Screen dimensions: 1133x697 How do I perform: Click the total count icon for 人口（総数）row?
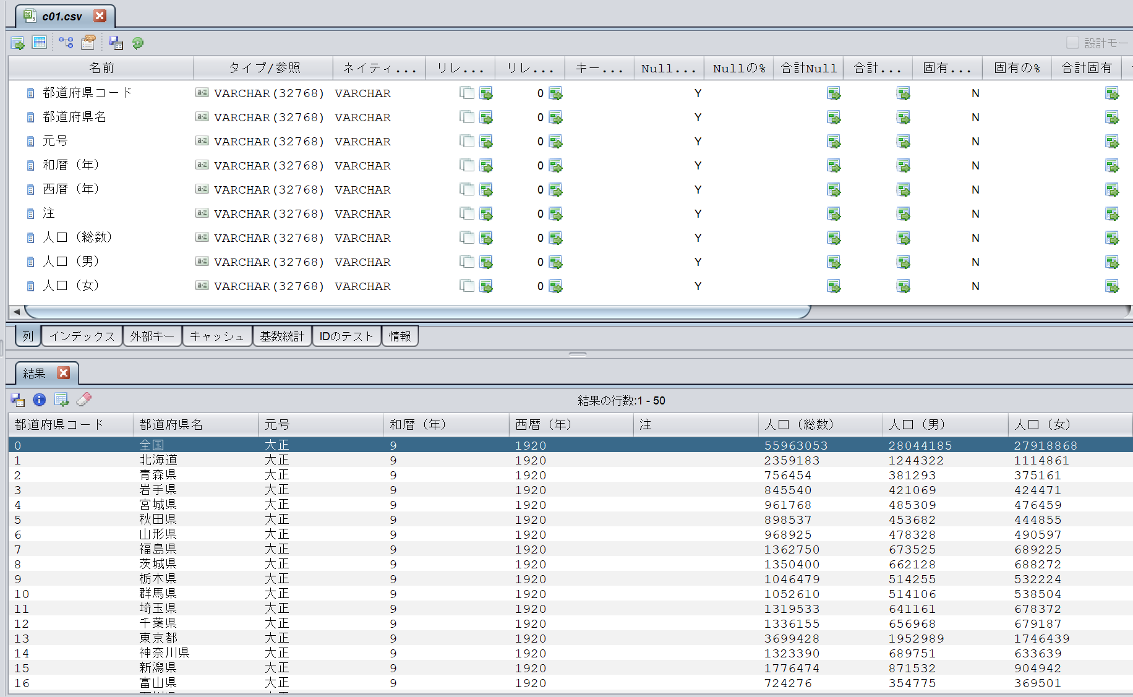click(x=903, y=238)
